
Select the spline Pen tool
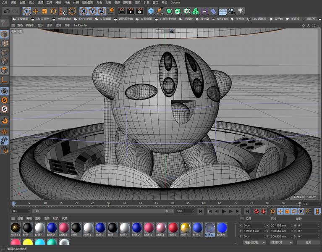160,11
